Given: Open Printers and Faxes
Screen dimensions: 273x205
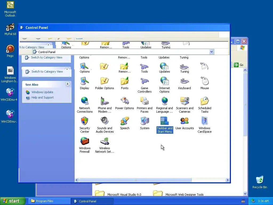Looking at the screenshot, I should point(144,105).
